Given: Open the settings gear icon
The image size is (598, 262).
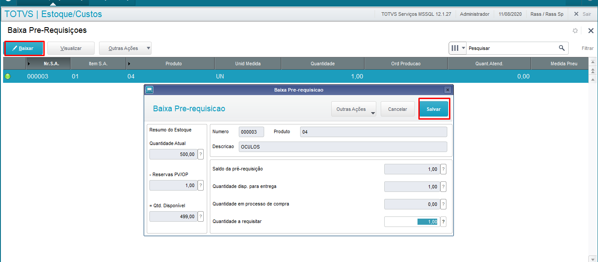Looking at the screenshot, I should pos(575,31).
